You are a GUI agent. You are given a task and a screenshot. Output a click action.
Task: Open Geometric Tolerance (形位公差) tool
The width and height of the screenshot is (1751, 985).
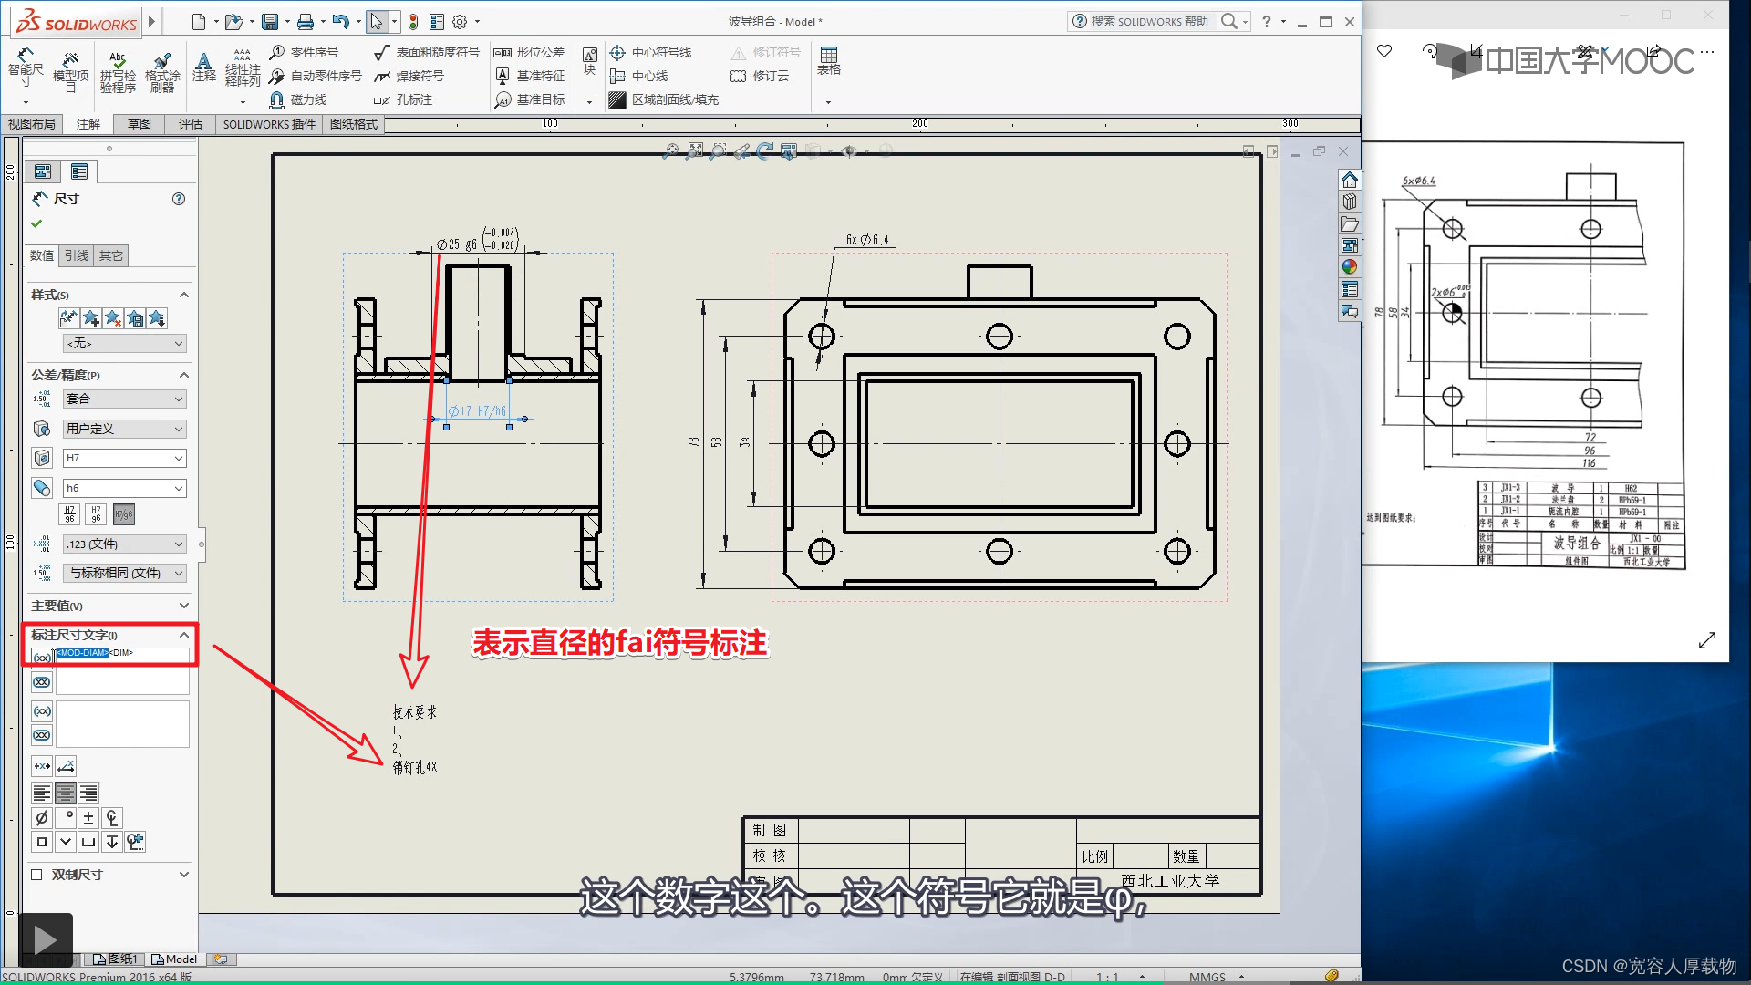point(530,52)
